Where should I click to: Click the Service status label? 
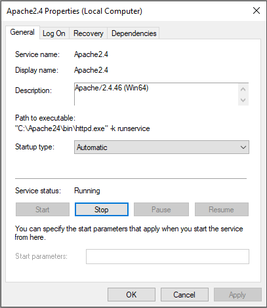click(x=38, y=191)
